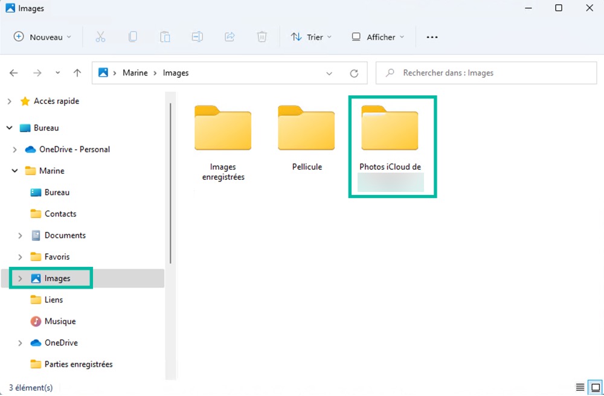Switch to details list view
The height and width of the screenshot is (396, 604).
click(x=580, y=387)
